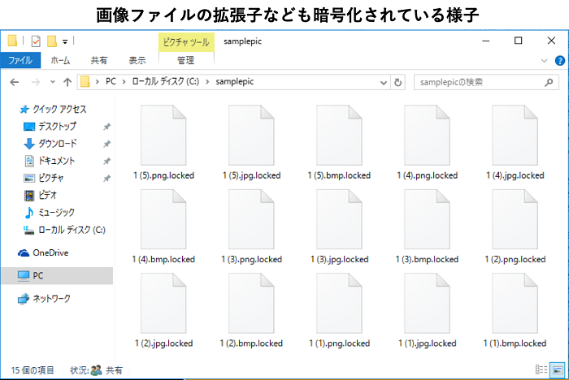
Task: Refresh the samplepic folder view
Action: point(397,82)
